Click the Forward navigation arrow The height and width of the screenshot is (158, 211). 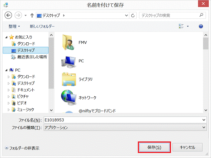coord(18,15)
